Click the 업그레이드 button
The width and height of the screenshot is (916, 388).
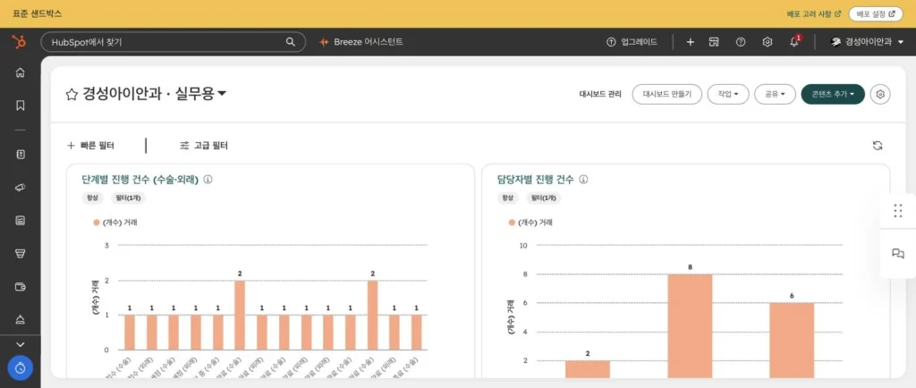pyautogui.click(x=632, y=42)
